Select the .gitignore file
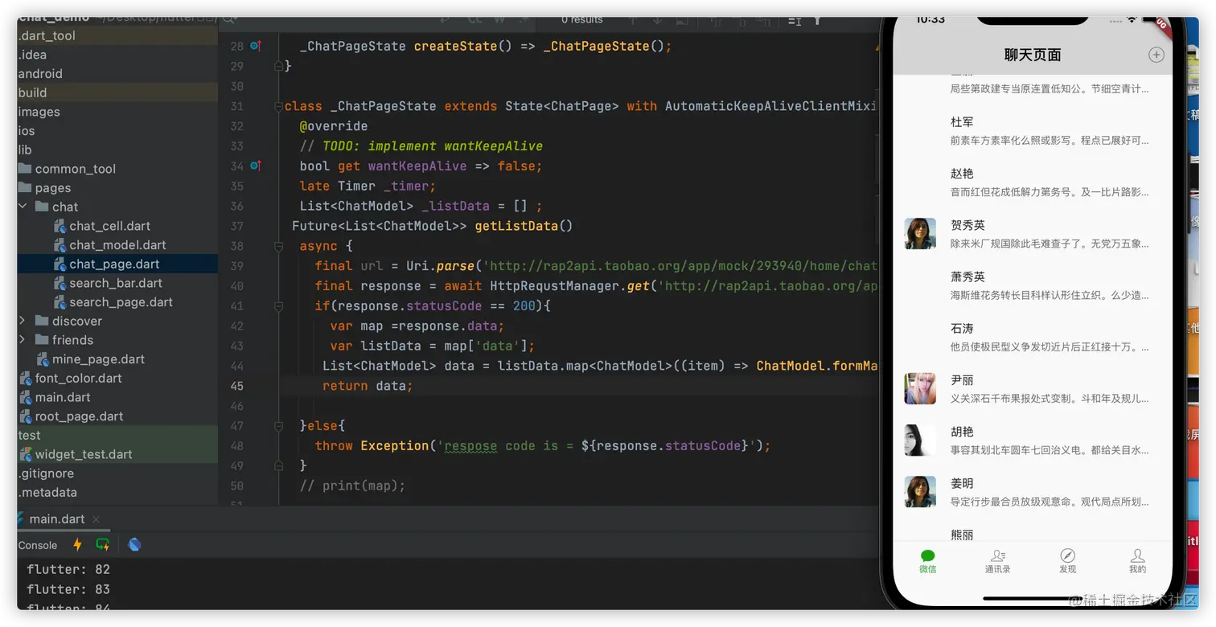The image size is (1216, 627). (x=46, y=473)
